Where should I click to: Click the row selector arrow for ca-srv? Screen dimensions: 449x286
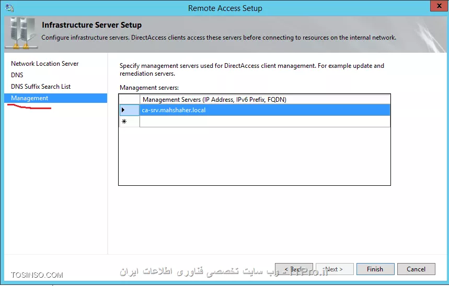[x=129, y=110]
